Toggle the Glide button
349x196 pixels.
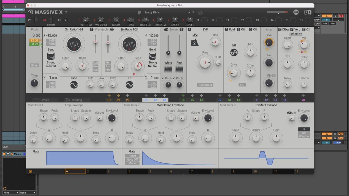tap(34, 65)
